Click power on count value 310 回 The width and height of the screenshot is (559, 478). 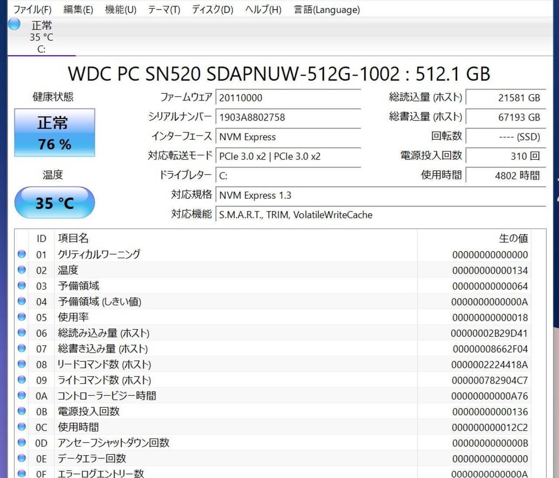pos(506,156)
